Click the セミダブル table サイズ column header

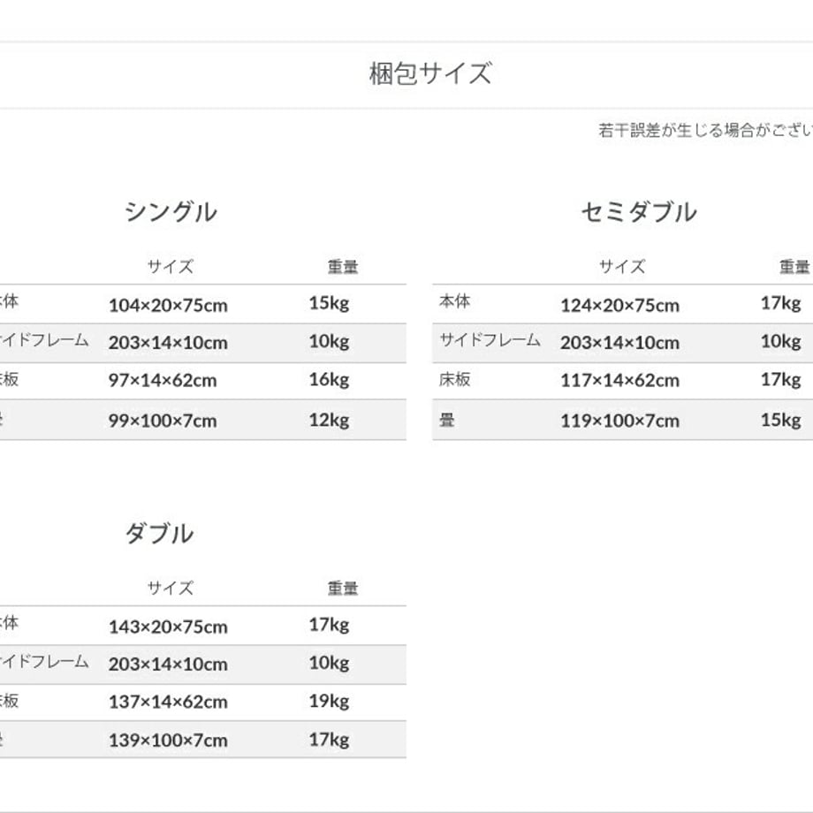pos(622,267)
